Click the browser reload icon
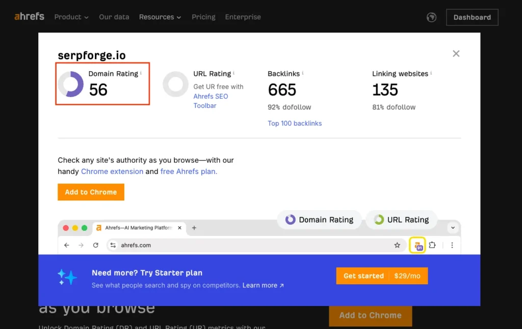This screenshot has width=522, height=329. point(96,245)
